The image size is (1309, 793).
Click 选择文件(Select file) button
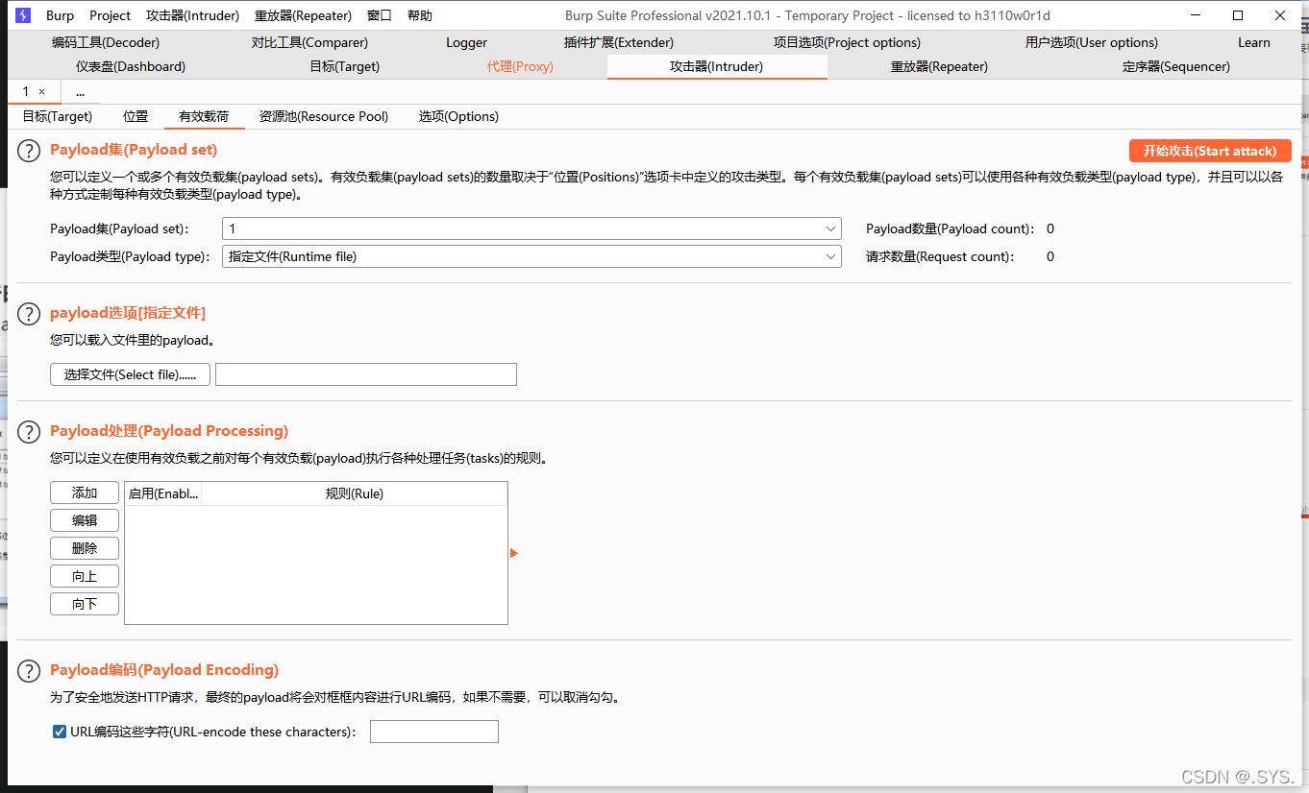pyautogui.click(x=130, y=374)
